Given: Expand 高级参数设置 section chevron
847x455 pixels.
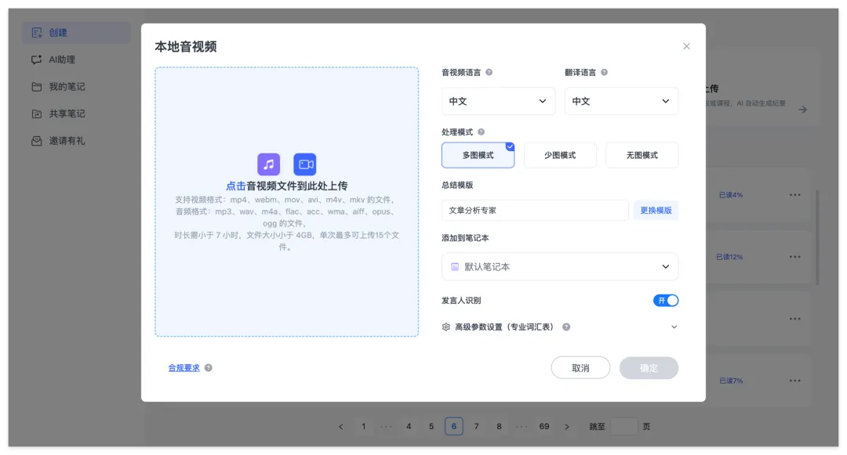Looking at the screenshot, I should pyautogui.click(x=674, y=327).
